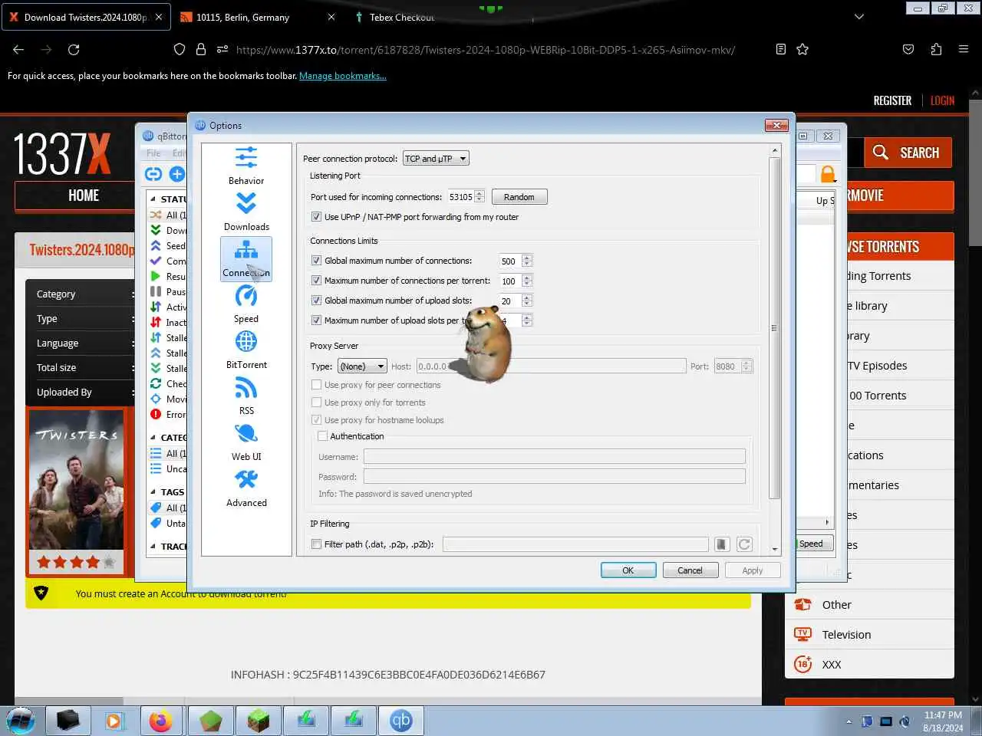The width and height of the screenshot is (982, 736).
Task: Click qBittorrent add torrent link icon
Action: (x=153, y=174)
